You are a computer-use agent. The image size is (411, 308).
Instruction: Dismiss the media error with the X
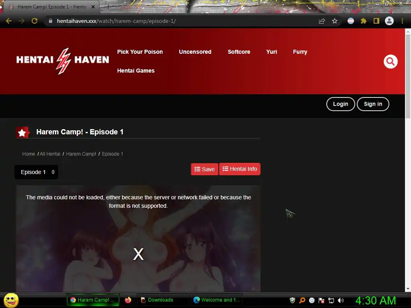click(x=138, y=254)
